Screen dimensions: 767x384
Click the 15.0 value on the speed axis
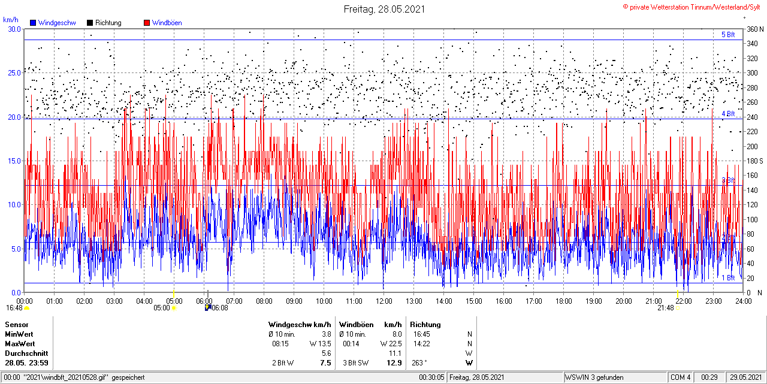click(14, 161)
